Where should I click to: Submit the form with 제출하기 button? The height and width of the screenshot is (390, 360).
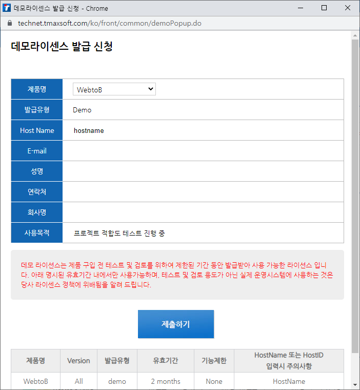[x=176, y=324]
